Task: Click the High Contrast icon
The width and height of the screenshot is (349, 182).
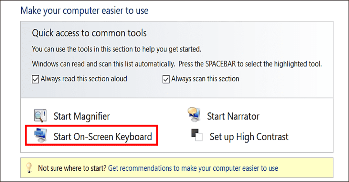Action: pyautogui.click(x=196, y=136)
